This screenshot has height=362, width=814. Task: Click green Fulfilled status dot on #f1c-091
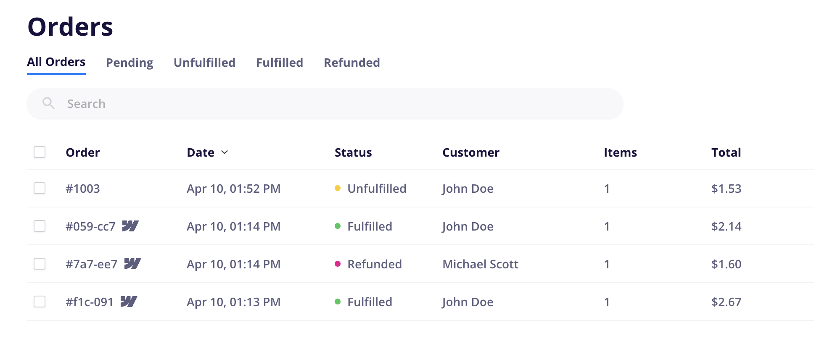pos(337,302)
